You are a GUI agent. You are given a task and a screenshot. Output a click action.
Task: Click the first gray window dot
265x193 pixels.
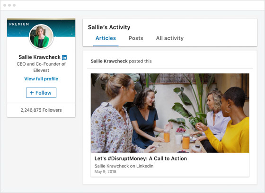coord(5,5)
